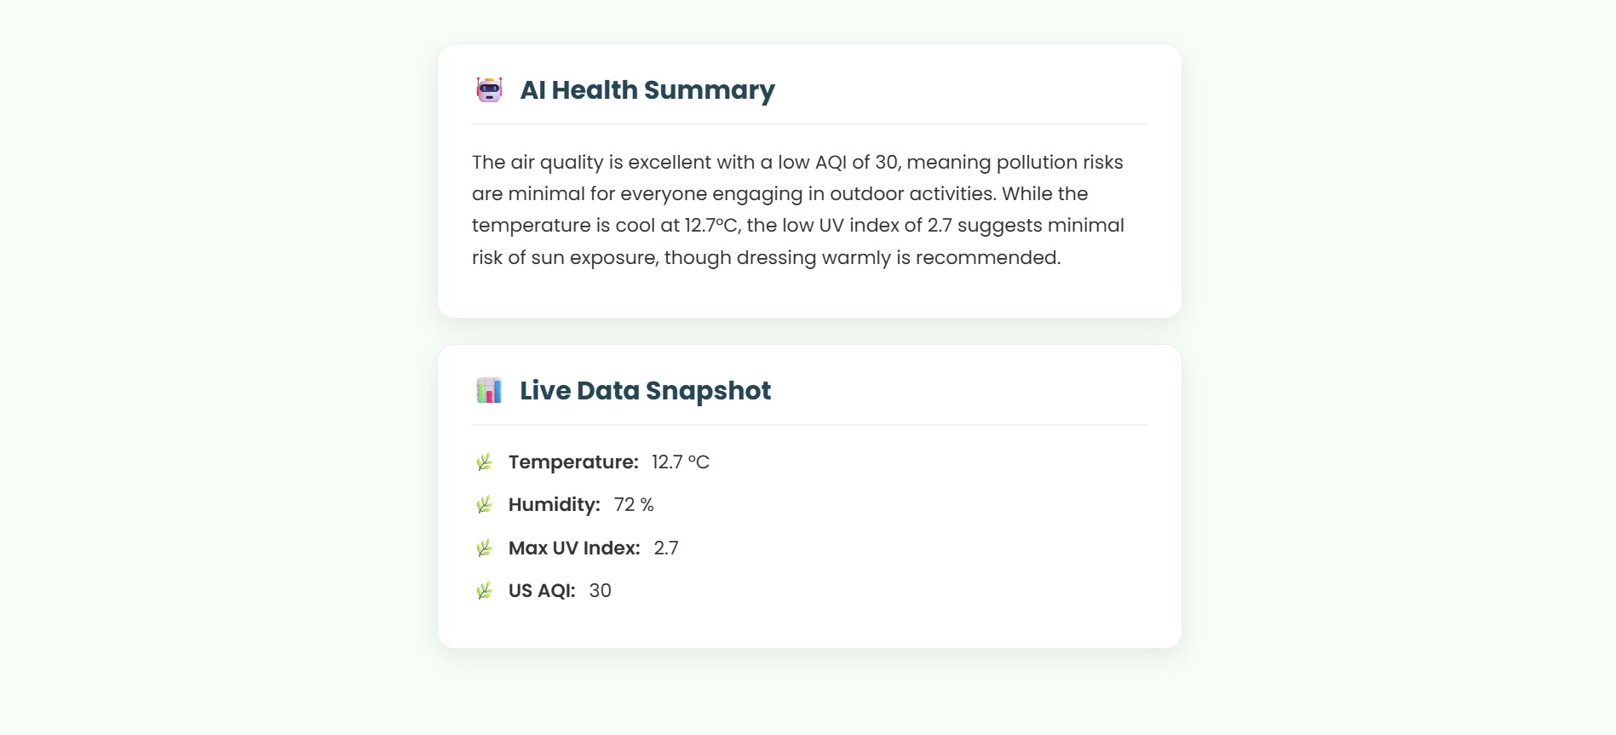
Task: Click the Humidity label
Action: 554,505
